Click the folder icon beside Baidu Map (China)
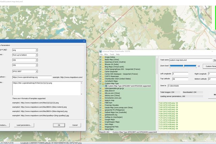The image size is (216, 144). pyautogui.click(x=103, y=59)
